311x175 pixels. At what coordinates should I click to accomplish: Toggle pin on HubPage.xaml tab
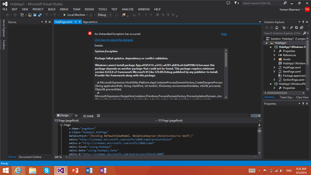[76, 22]
